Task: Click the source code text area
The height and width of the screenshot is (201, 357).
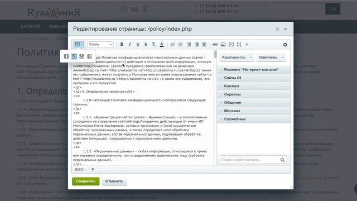Action: 143,108
